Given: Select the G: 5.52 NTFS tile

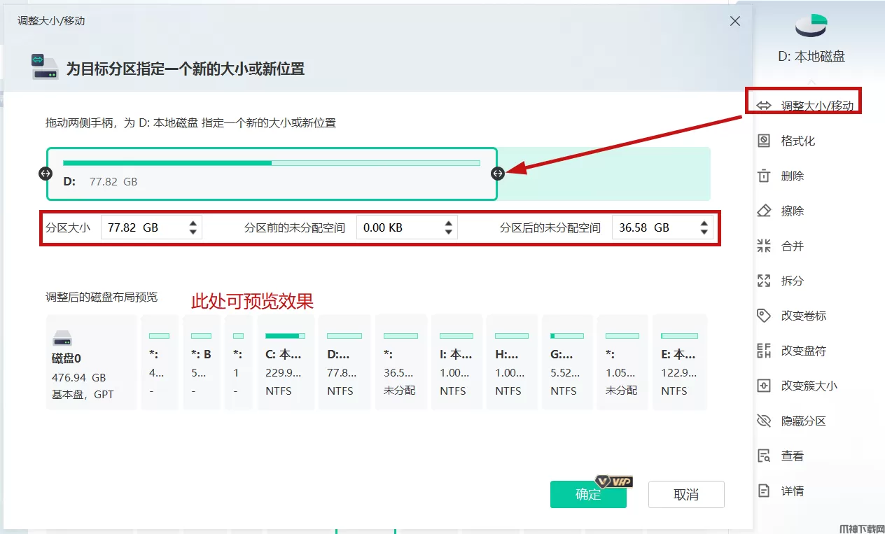Looking at the screenshot, I should (567, 362).
